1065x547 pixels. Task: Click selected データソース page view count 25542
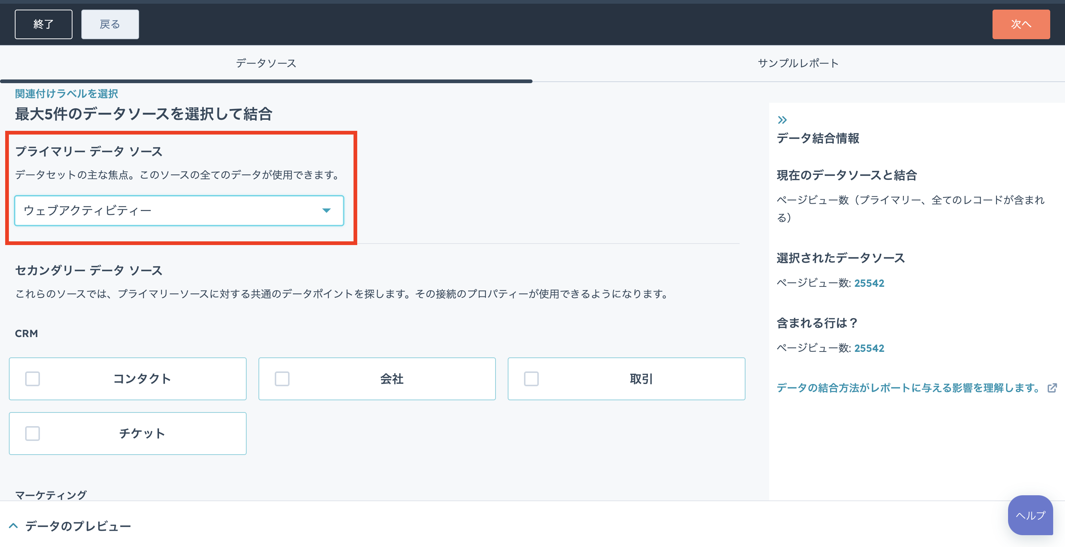[x=869, y=283]
